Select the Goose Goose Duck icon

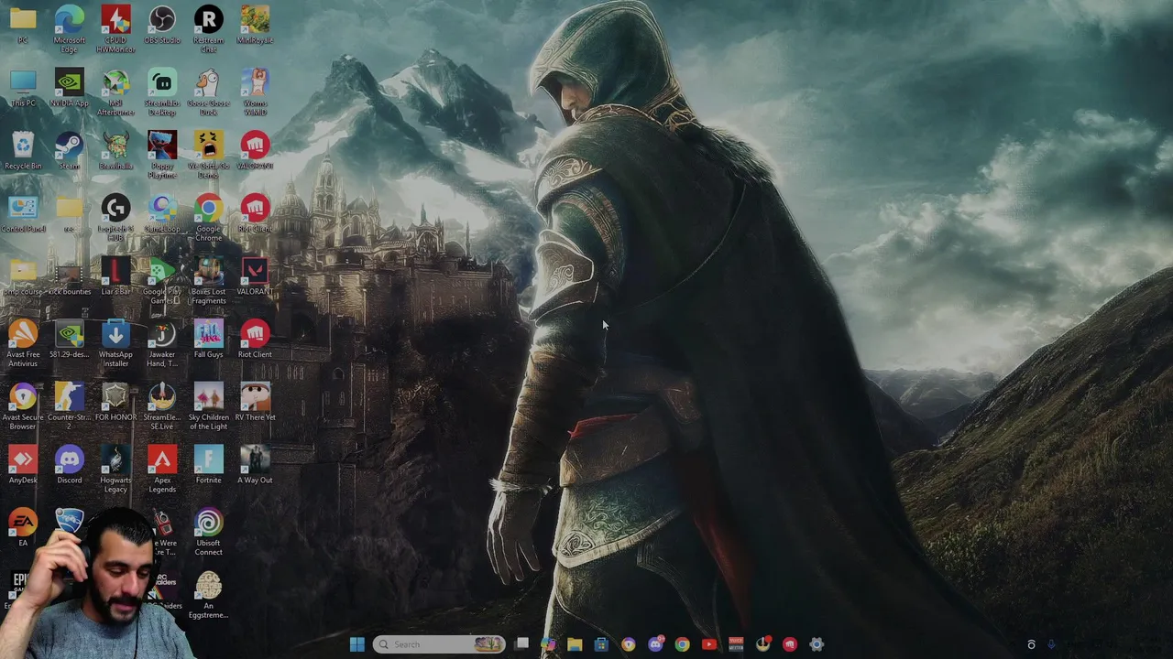[x=208, y=91]
